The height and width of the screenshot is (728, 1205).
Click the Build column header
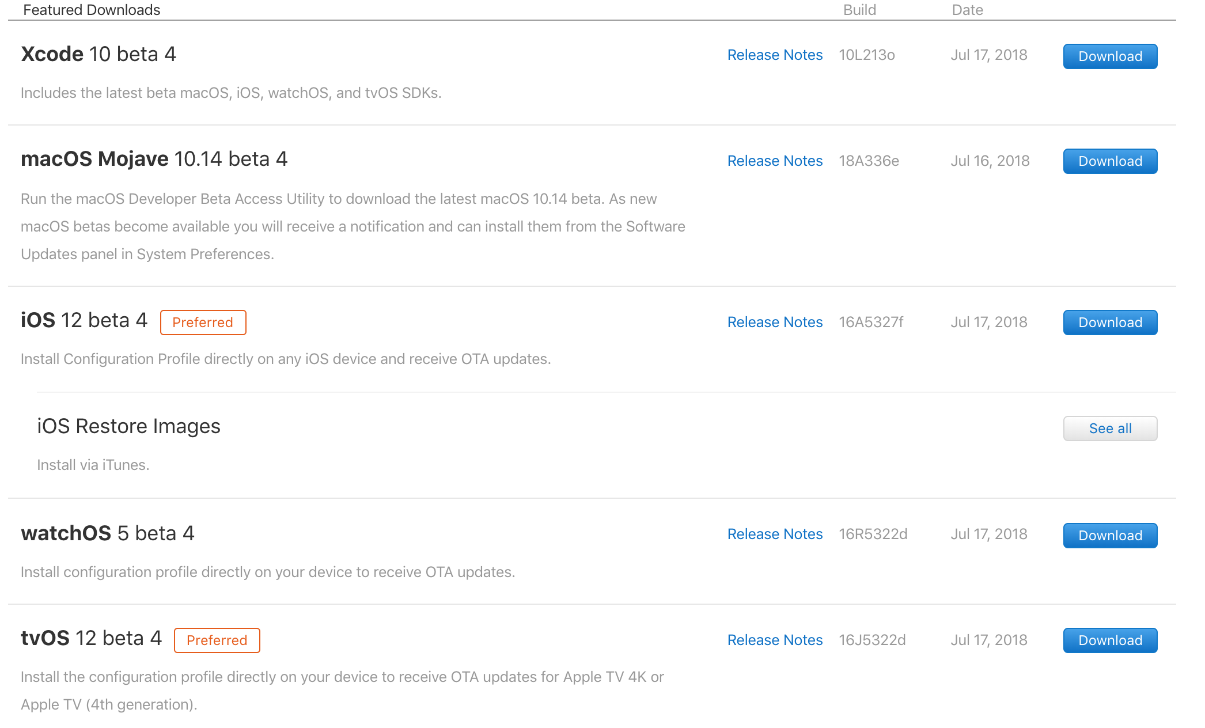point(859,10)
